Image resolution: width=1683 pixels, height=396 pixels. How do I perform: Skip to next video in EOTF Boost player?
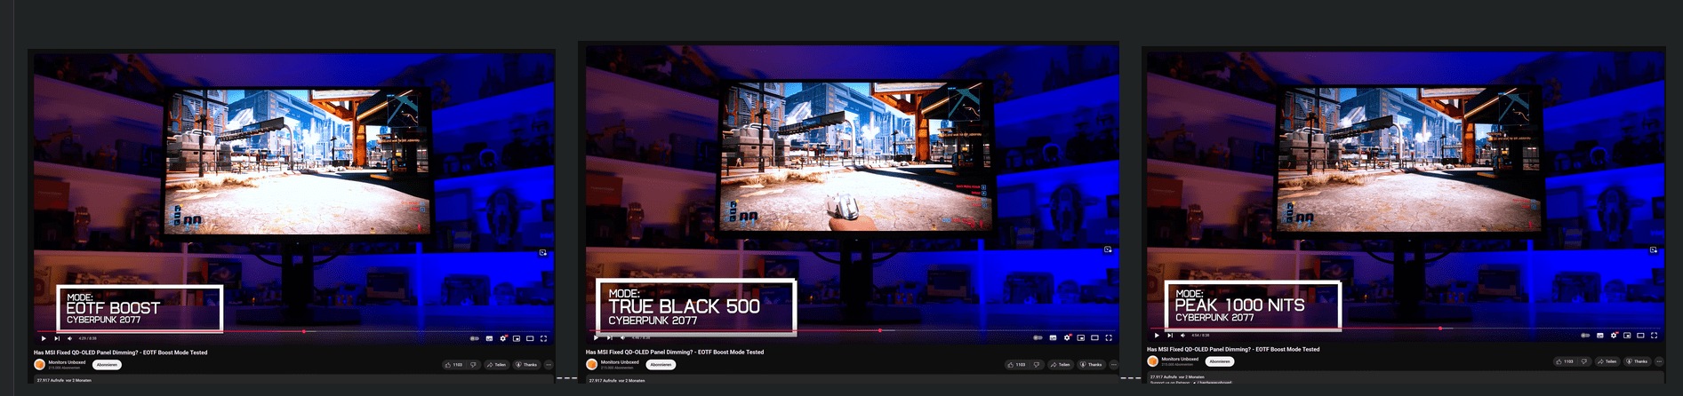coord(57,338)
